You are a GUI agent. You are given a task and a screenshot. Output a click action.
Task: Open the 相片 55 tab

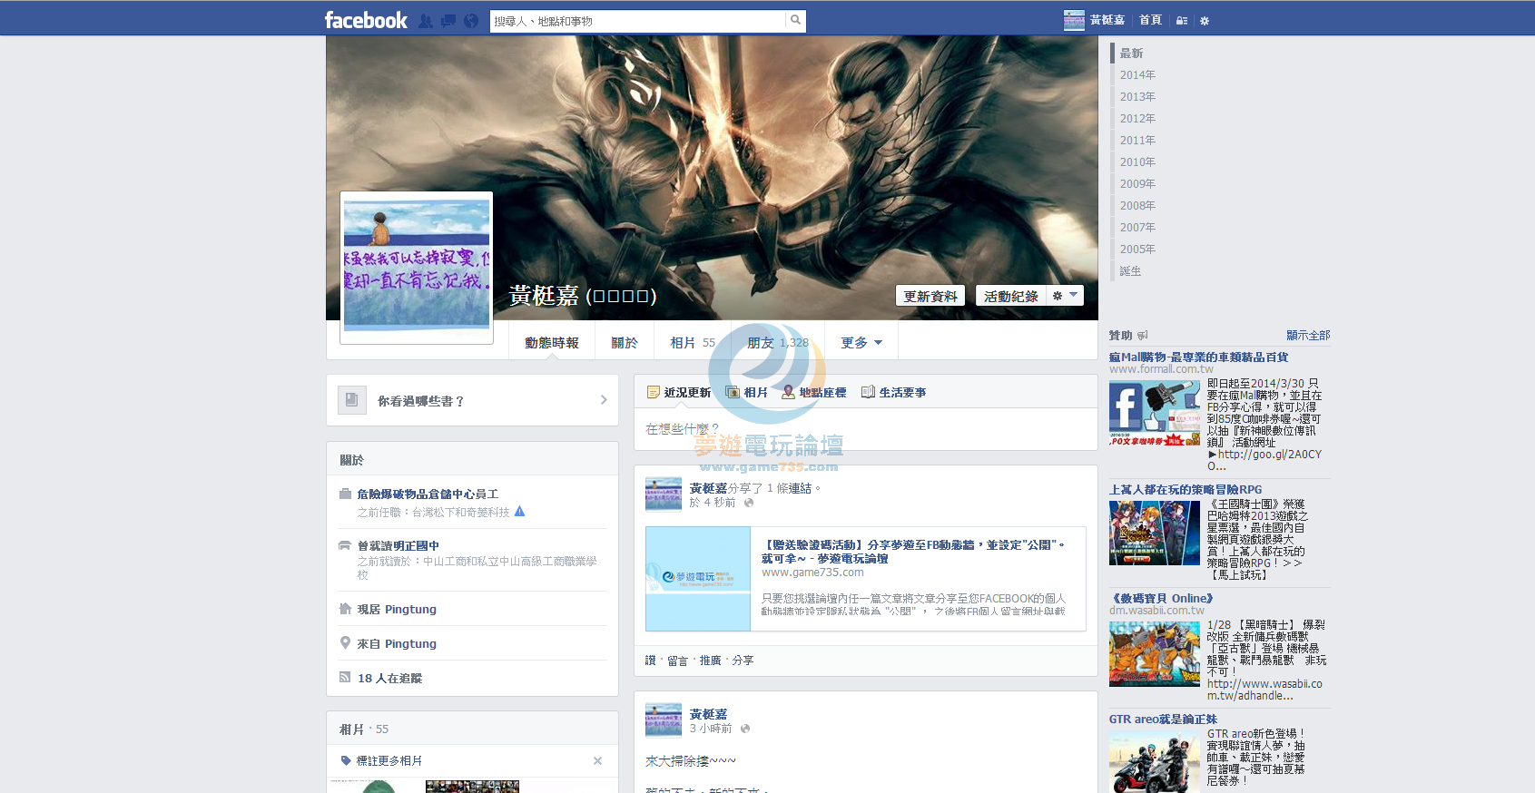tap(693, 342)
